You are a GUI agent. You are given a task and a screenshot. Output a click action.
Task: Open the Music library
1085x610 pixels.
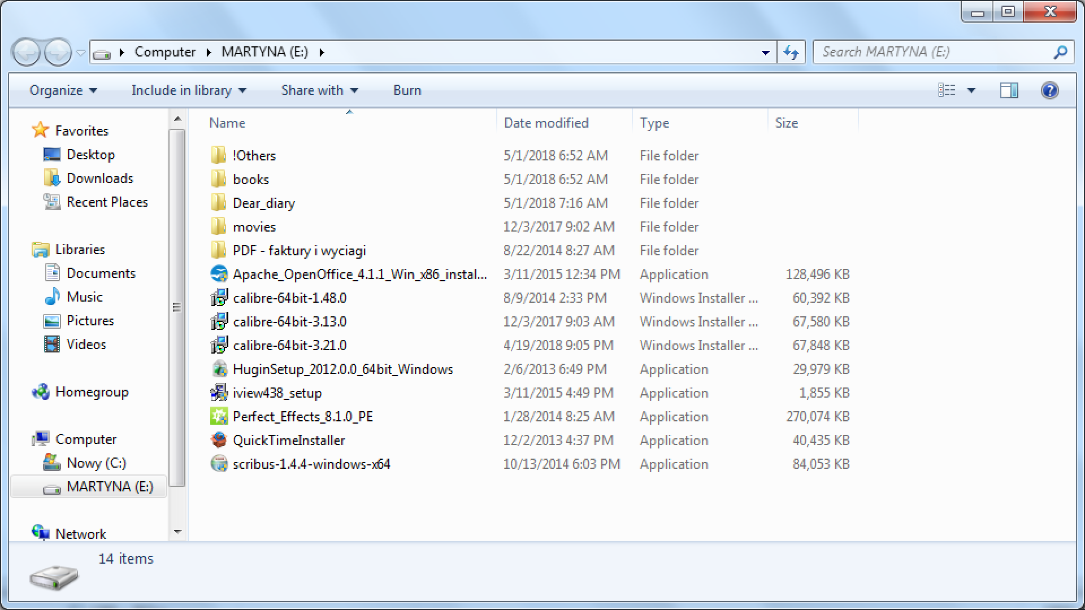[84, 297]
